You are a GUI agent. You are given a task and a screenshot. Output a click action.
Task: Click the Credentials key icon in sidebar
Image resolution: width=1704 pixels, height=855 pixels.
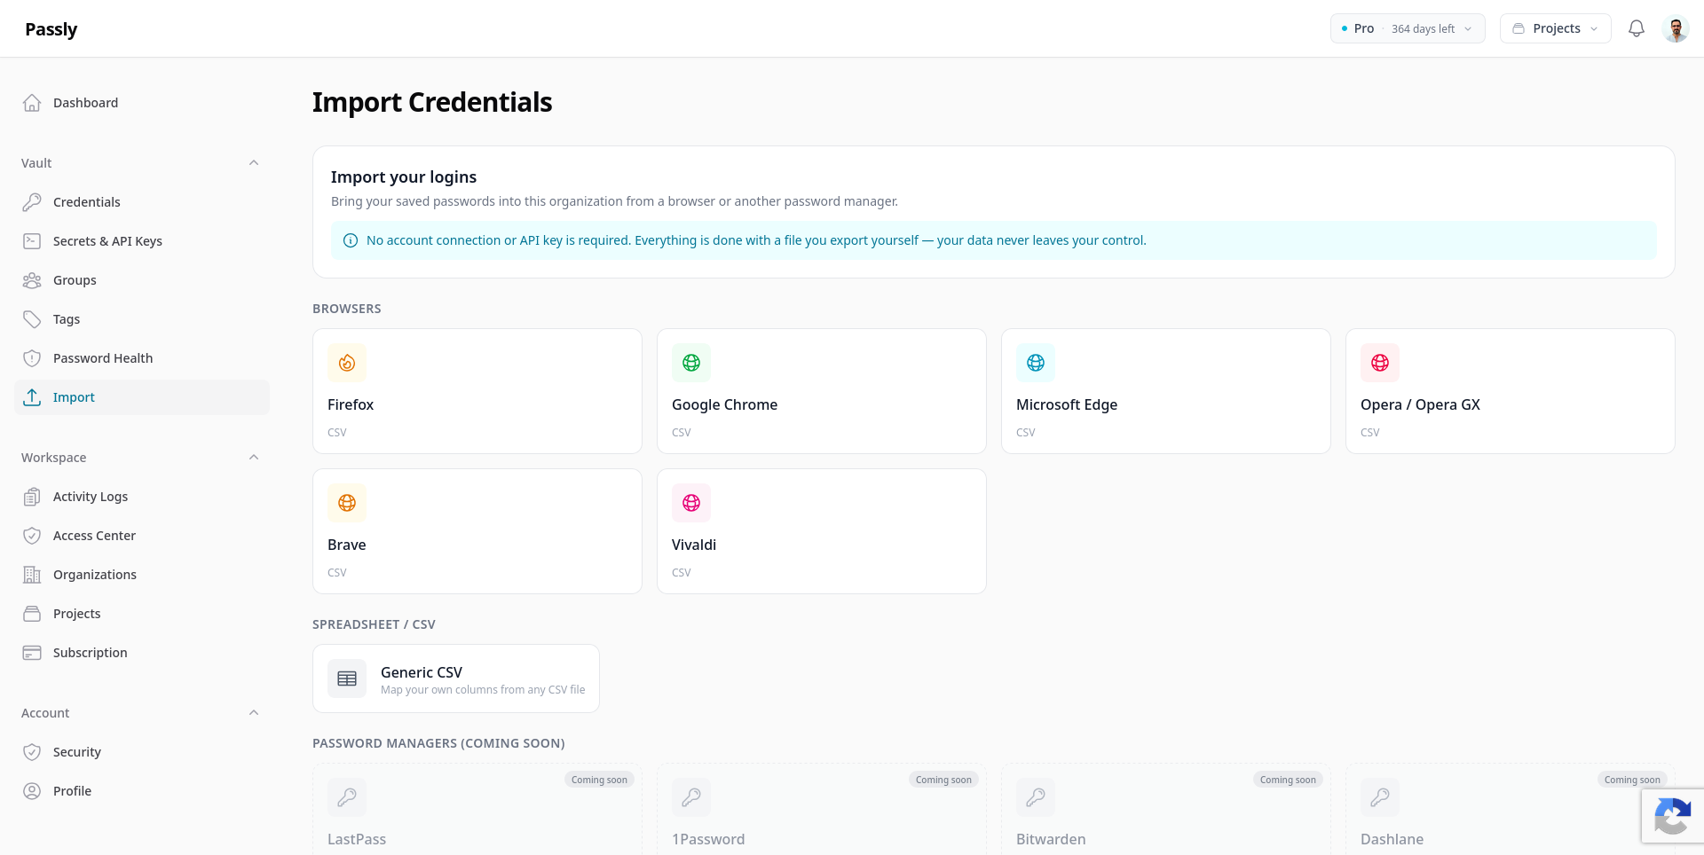tap(32, 202)
